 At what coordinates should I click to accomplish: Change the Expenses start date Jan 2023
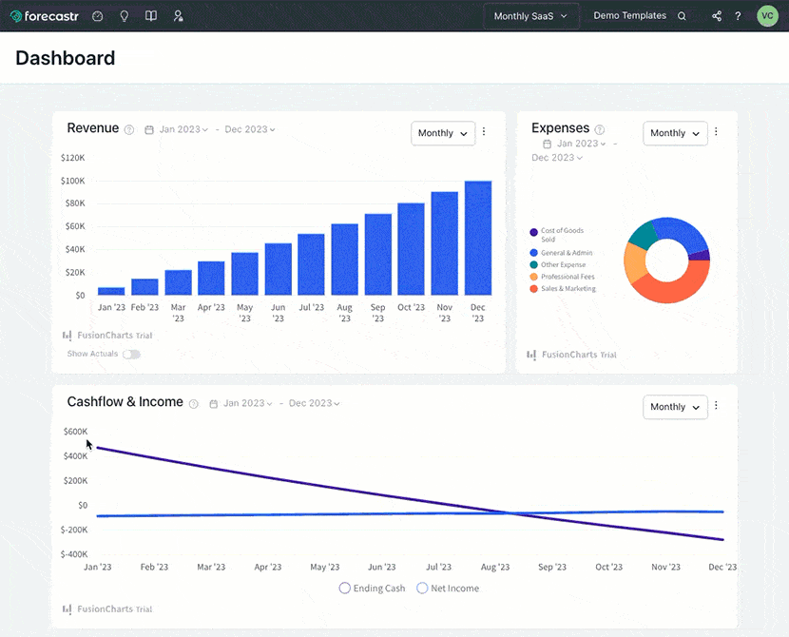pyautogui.click(x=581, y=144)
